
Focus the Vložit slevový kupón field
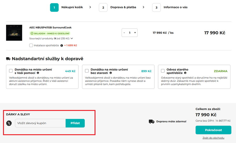coord(40,123)
